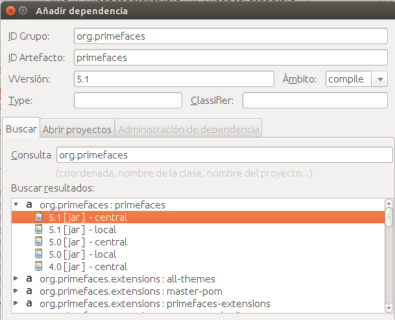Click the Administración de dependencia tab
This screenshot has height=320, width=395.
point(189,130)
